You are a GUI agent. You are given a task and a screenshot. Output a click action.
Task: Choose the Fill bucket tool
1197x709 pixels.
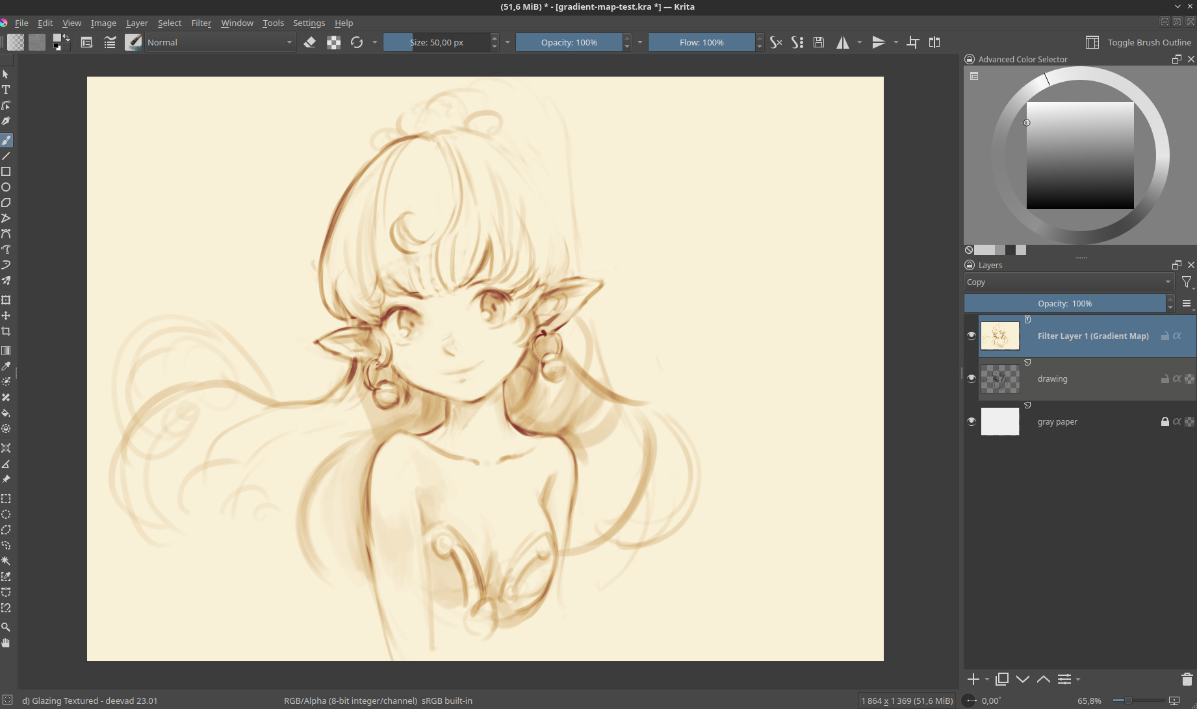pos(6,413)
